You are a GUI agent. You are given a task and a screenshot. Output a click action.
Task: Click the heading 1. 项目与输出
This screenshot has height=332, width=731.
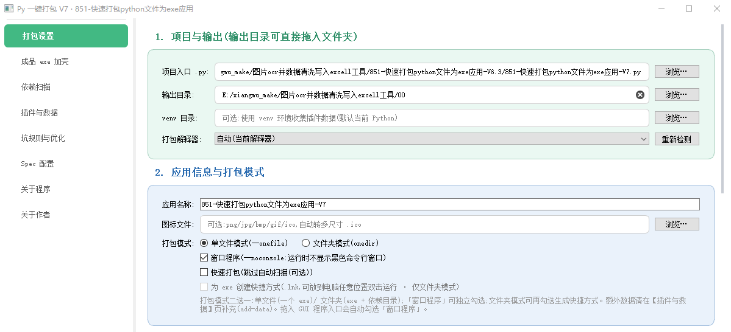[x=257, y=36]
